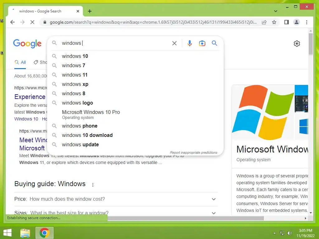Click the Chrome back arrow
319x239 pixels.
pos(12,22)
